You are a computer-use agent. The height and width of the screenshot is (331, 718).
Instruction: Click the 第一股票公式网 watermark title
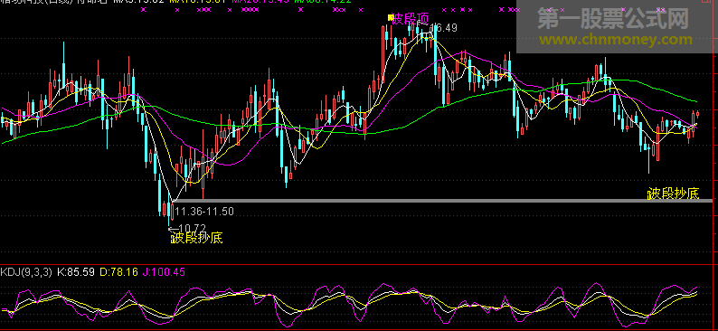[x=614, y=19]
